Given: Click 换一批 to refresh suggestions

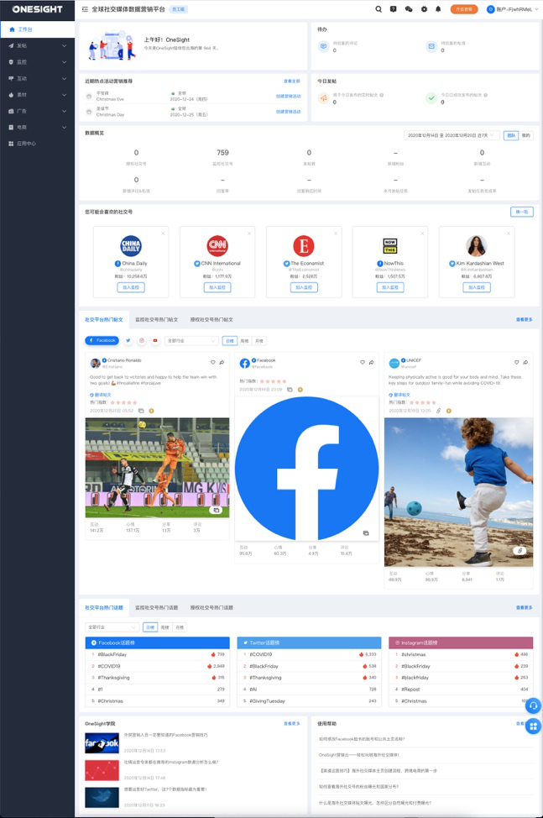Looking at the screenshot, I should 522,212.
